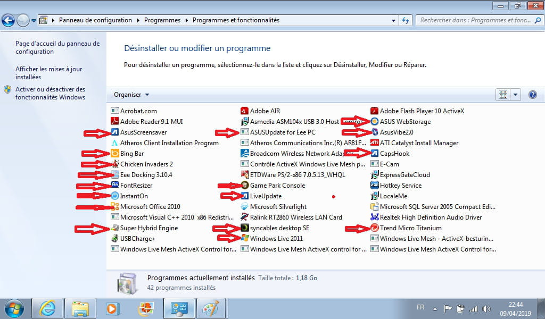
Task: Click the Realtek High Definition Audio Driver icon
Action: pyautogui.click(x=374, y=217)
